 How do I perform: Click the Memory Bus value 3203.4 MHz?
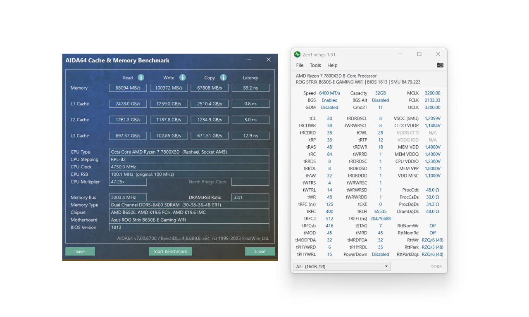[x=128, y=197]
